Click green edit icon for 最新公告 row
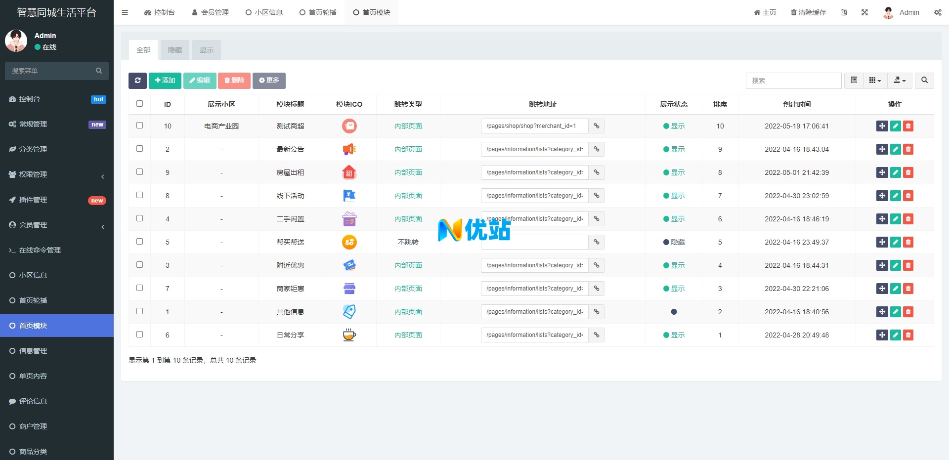949x460 pixels. pos(895,149)
